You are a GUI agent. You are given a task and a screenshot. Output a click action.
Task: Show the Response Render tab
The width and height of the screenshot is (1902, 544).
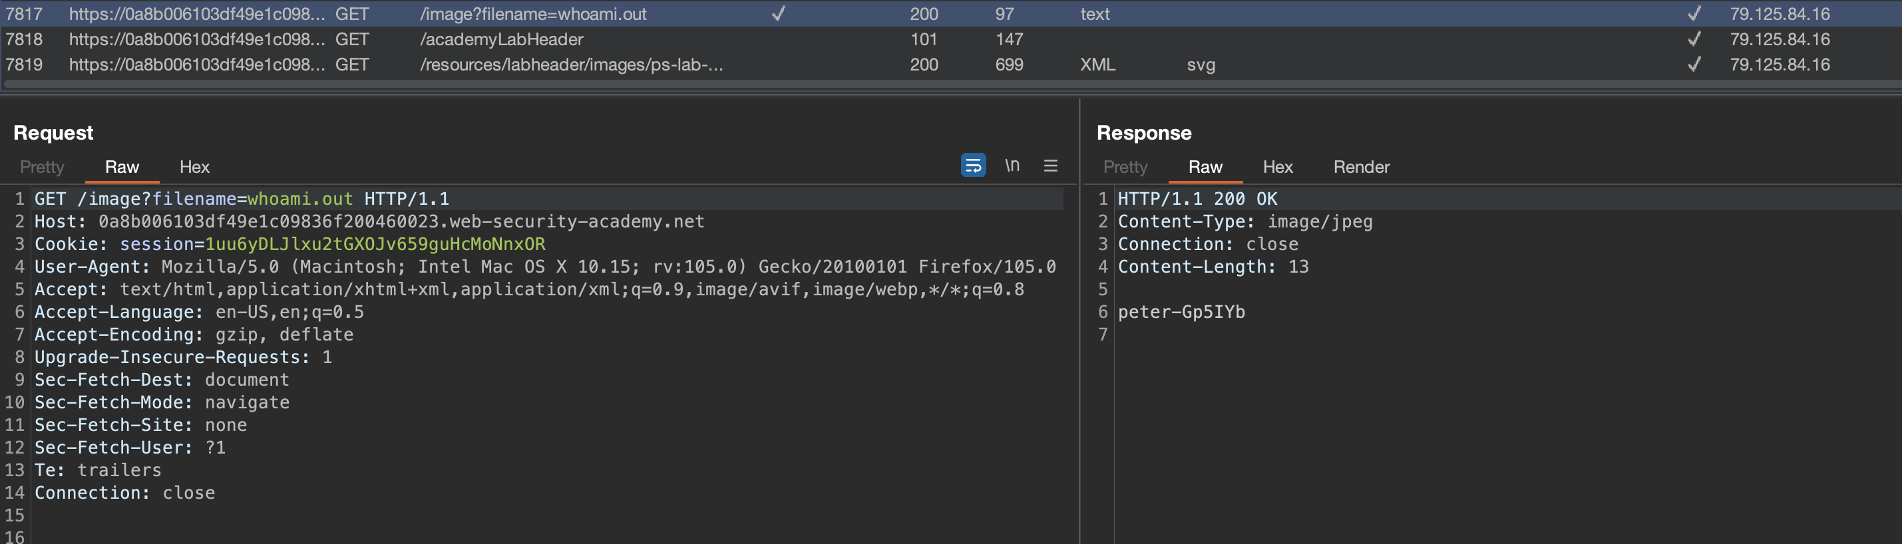[1361, 167]
